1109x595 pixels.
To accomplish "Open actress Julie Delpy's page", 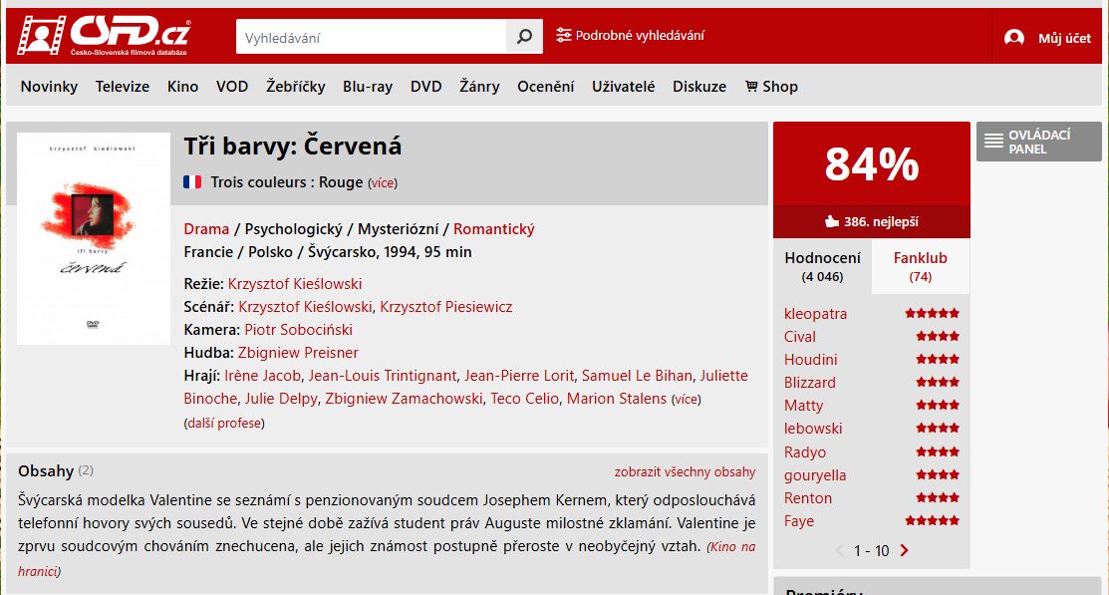I will coord(281,399).
